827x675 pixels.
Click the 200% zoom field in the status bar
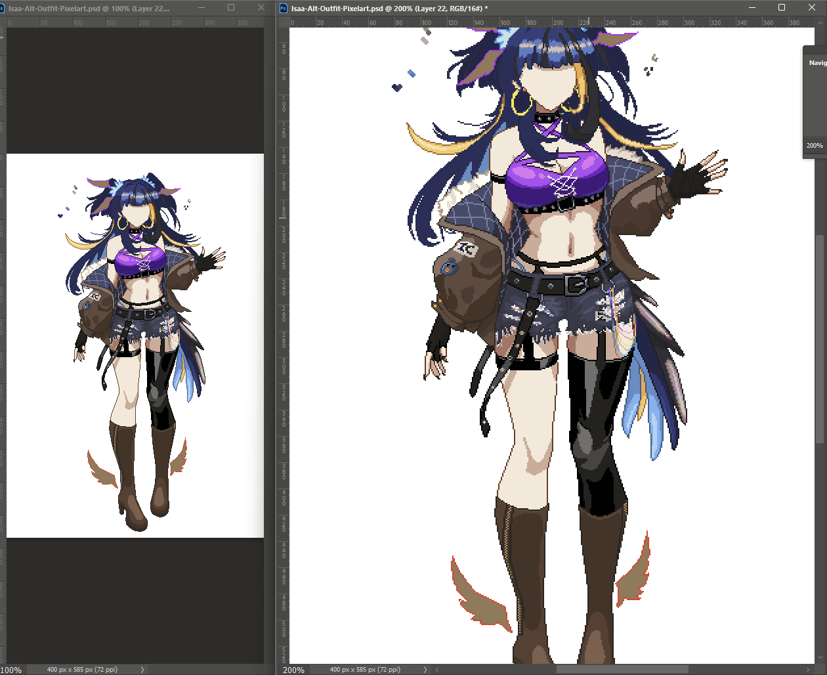pos(293,670)
